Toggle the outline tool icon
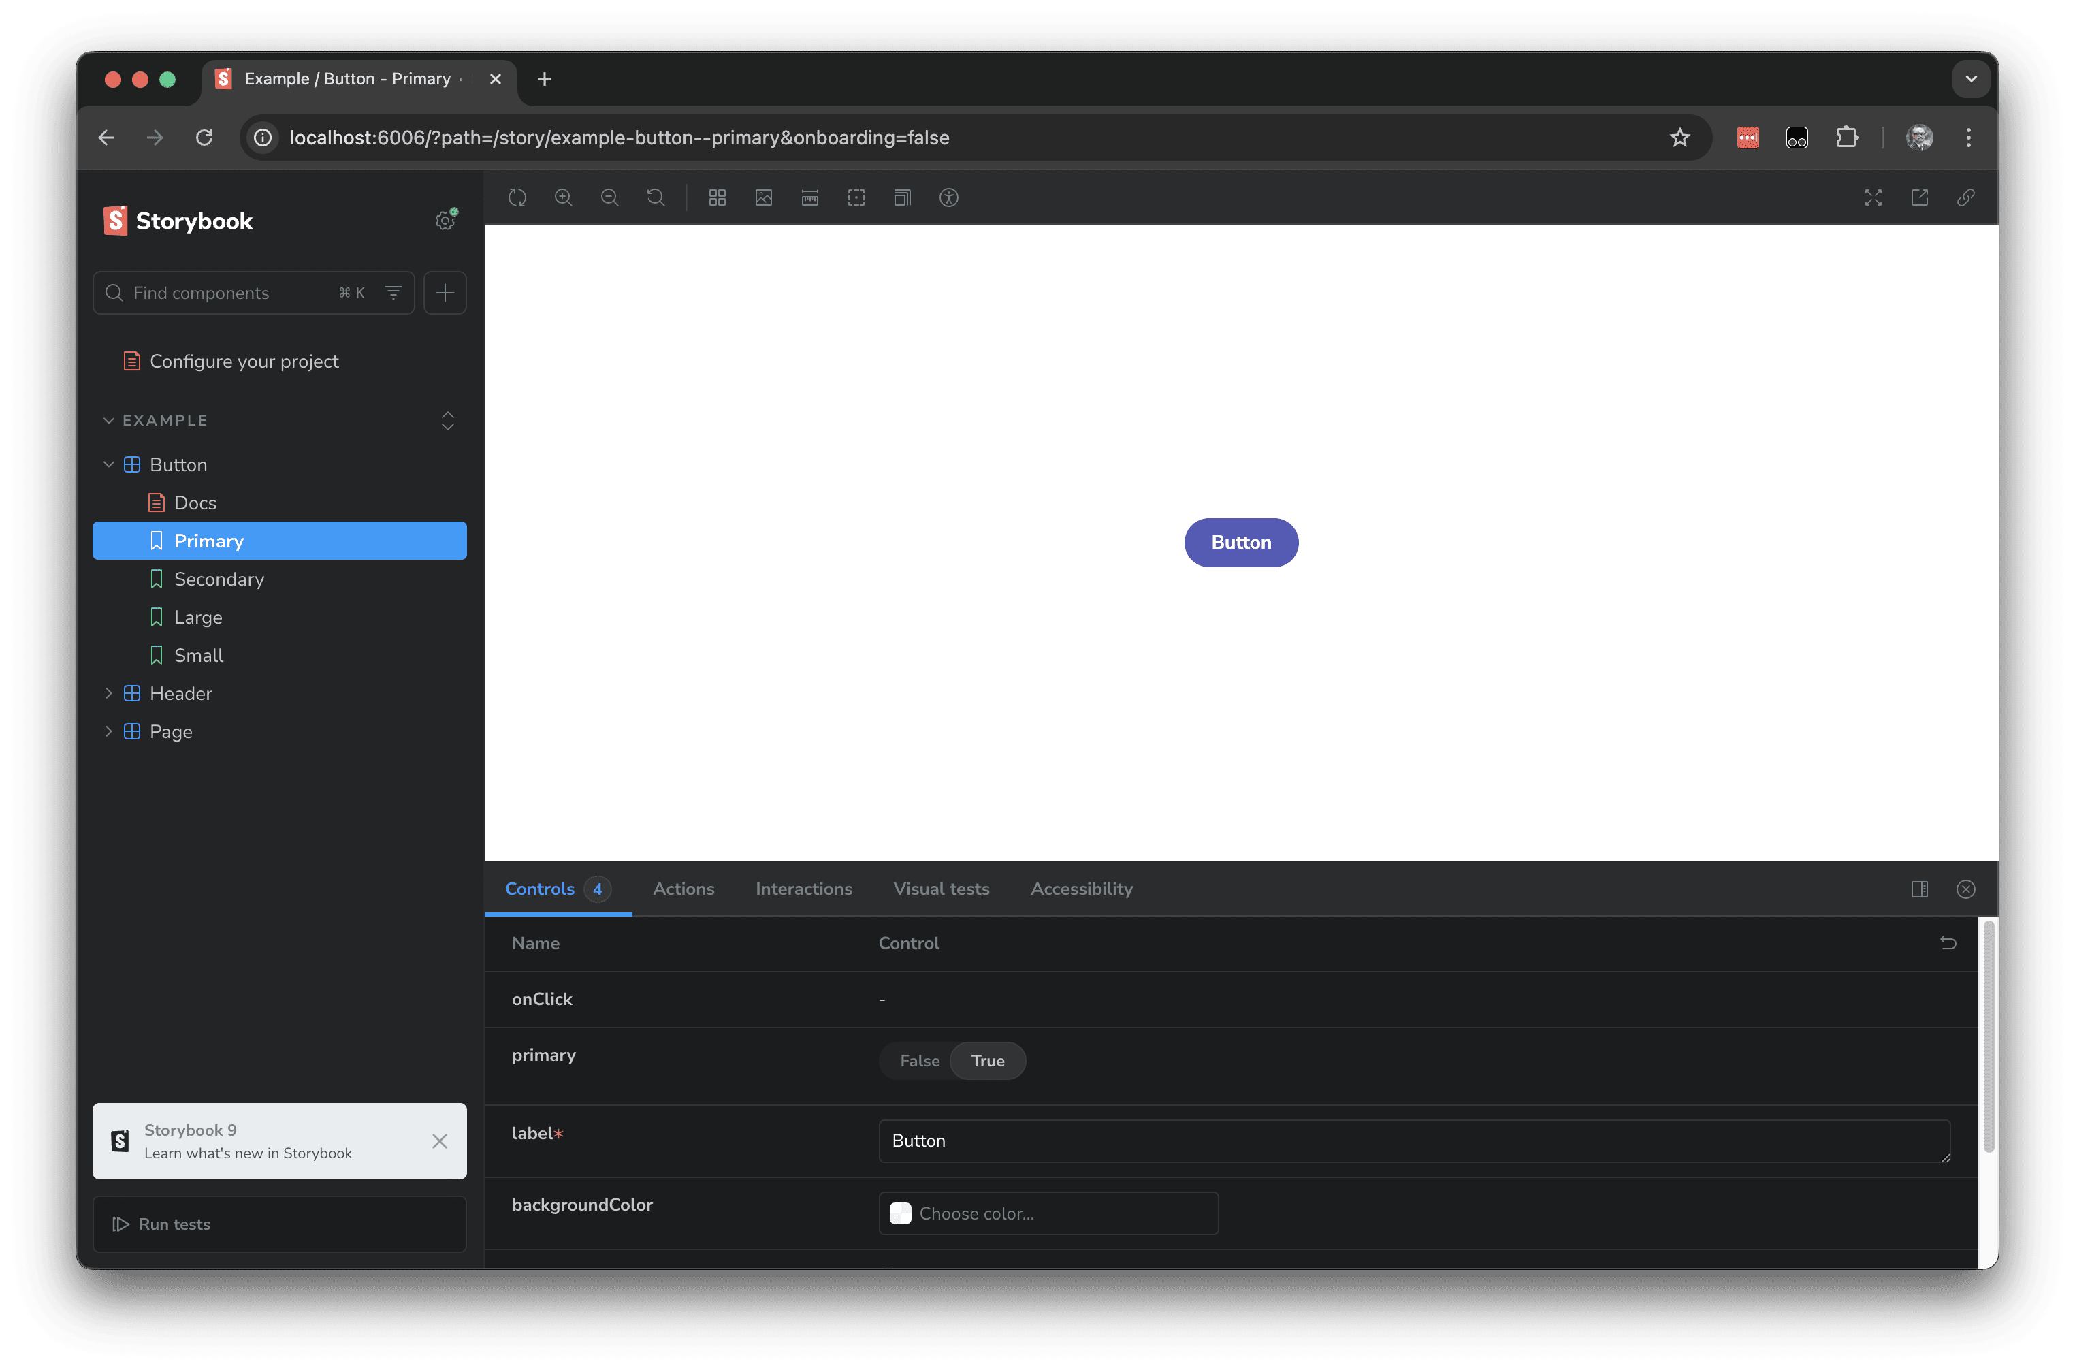2075x1370 pixels. pyautogui.click(x=856, y=197)
